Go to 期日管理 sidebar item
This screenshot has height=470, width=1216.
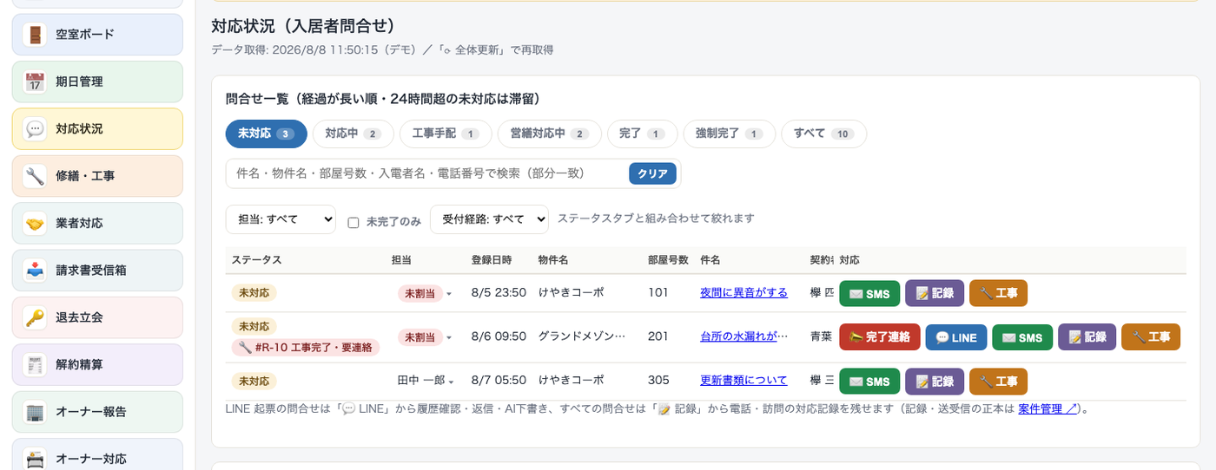point(97,82)
